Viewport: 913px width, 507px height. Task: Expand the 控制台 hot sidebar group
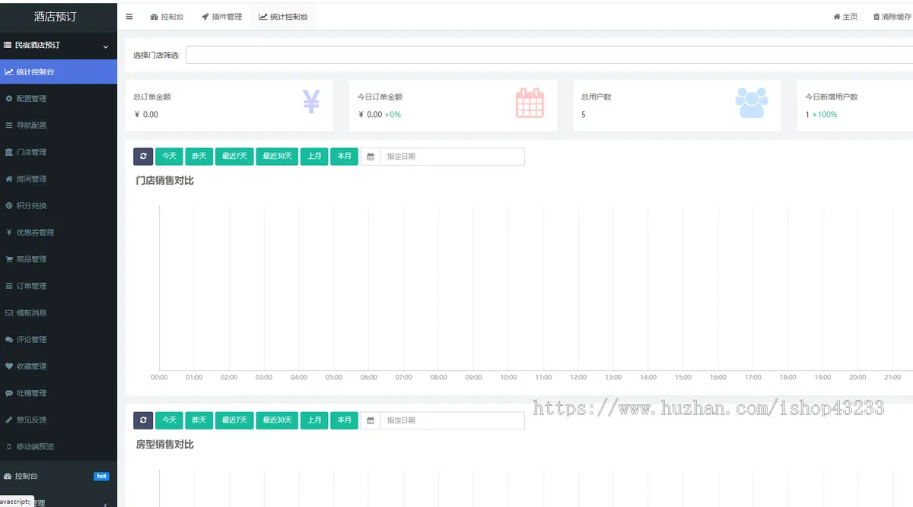coord(58,476)
